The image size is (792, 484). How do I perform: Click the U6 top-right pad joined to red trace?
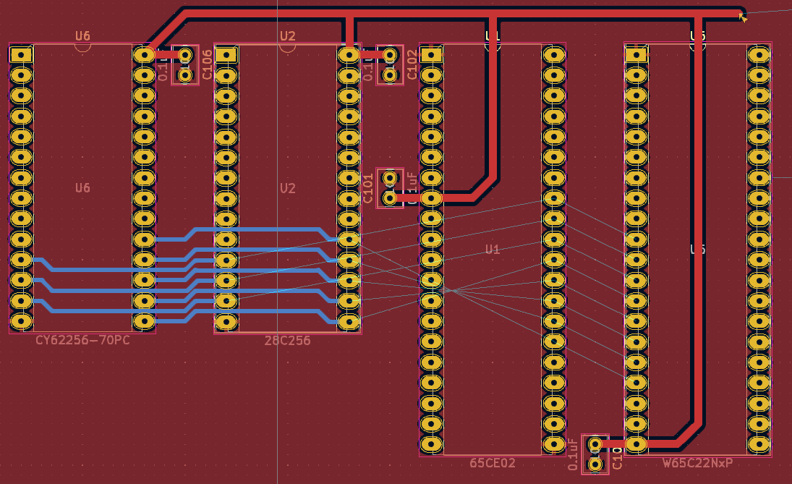click(145, 54)
